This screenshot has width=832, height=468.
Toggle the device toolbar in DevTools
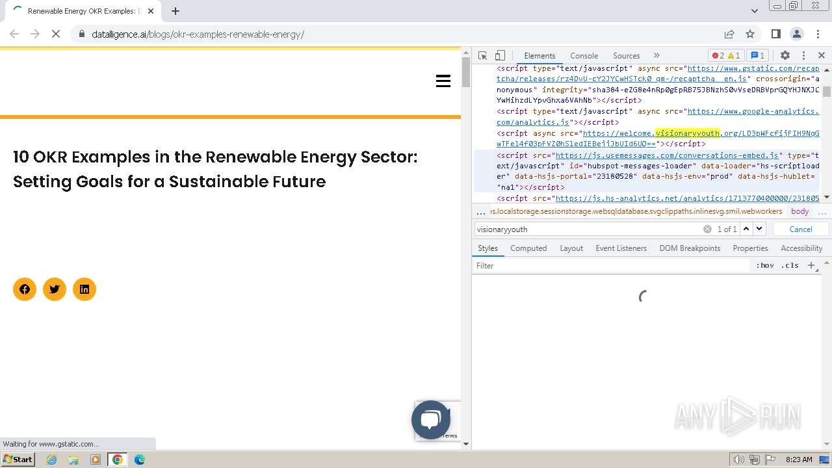500,56
